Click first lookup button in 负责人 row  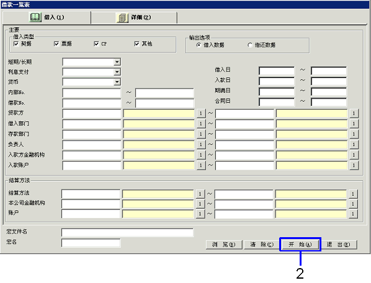pyautogui.click(x=200, y=144)
